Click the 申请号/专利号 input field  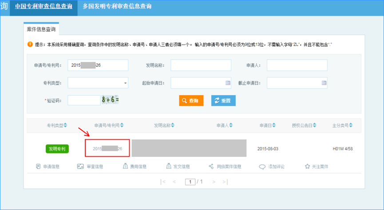(x=98, y=65)
